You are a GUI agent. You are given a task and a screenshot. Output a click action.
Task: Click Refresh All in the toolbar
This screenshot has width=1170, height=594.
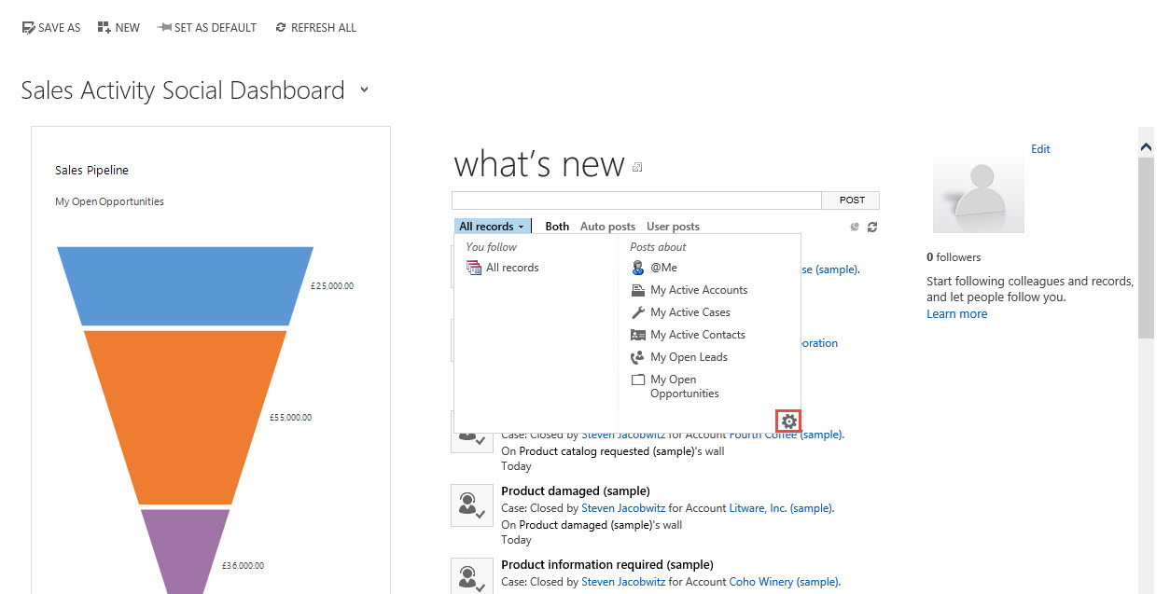point(315,28)
